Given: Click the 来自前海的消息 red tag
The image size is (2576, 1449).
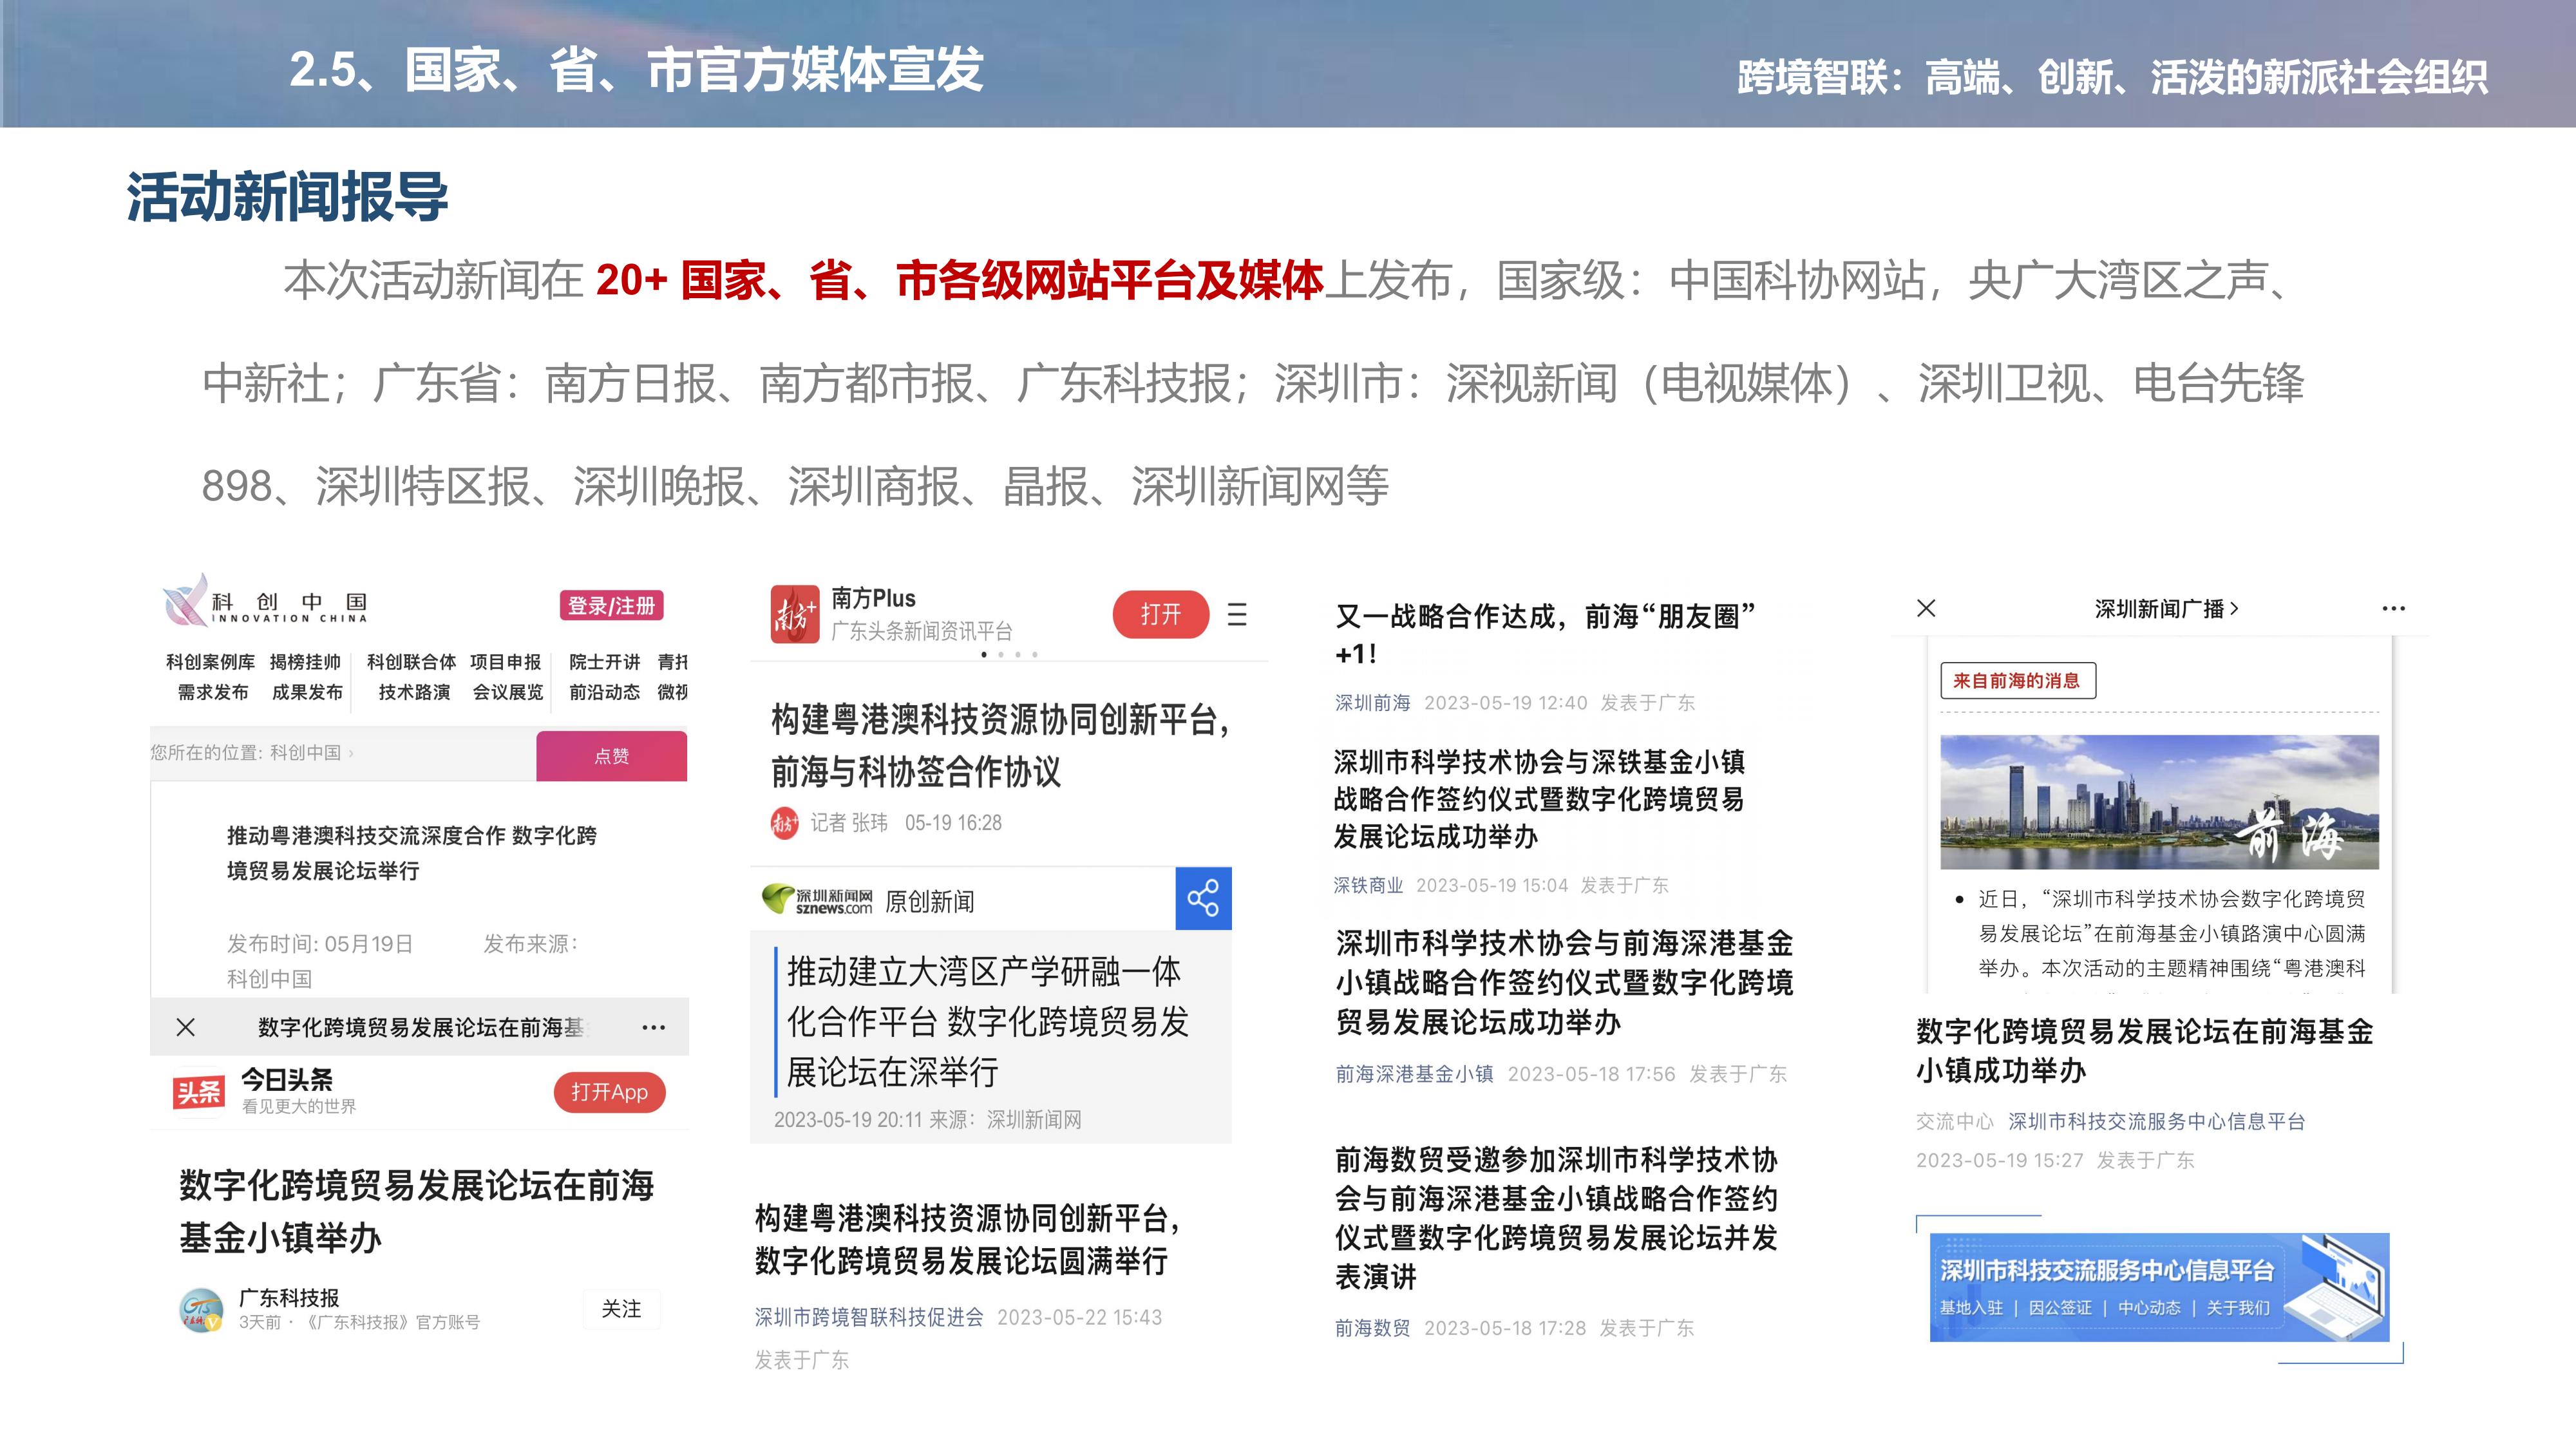Looking at the screenshot, I should click(x=2017, y=681).
